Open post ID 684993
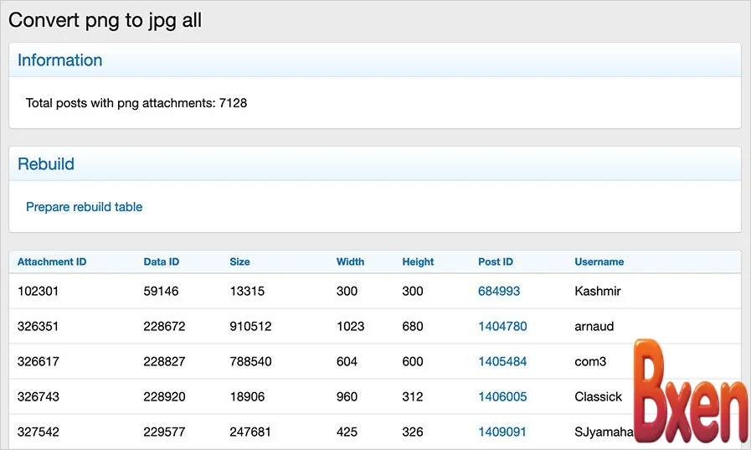This screenshot has height=450, width=751. [499, 292]
